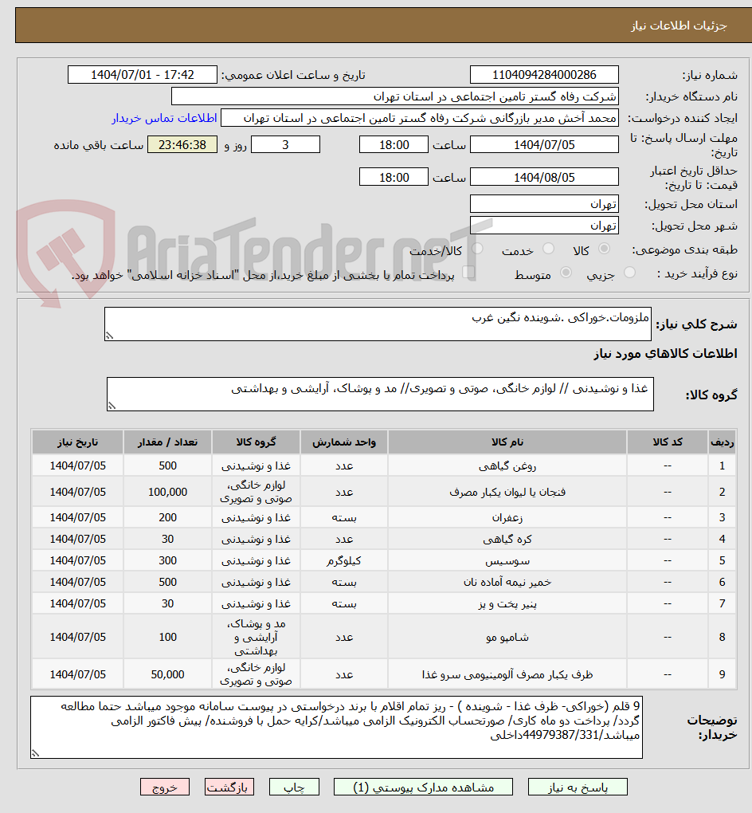Click the price validity hour field beside 1404/08/05
Screen dimensions: 752x813
[394, 177]
